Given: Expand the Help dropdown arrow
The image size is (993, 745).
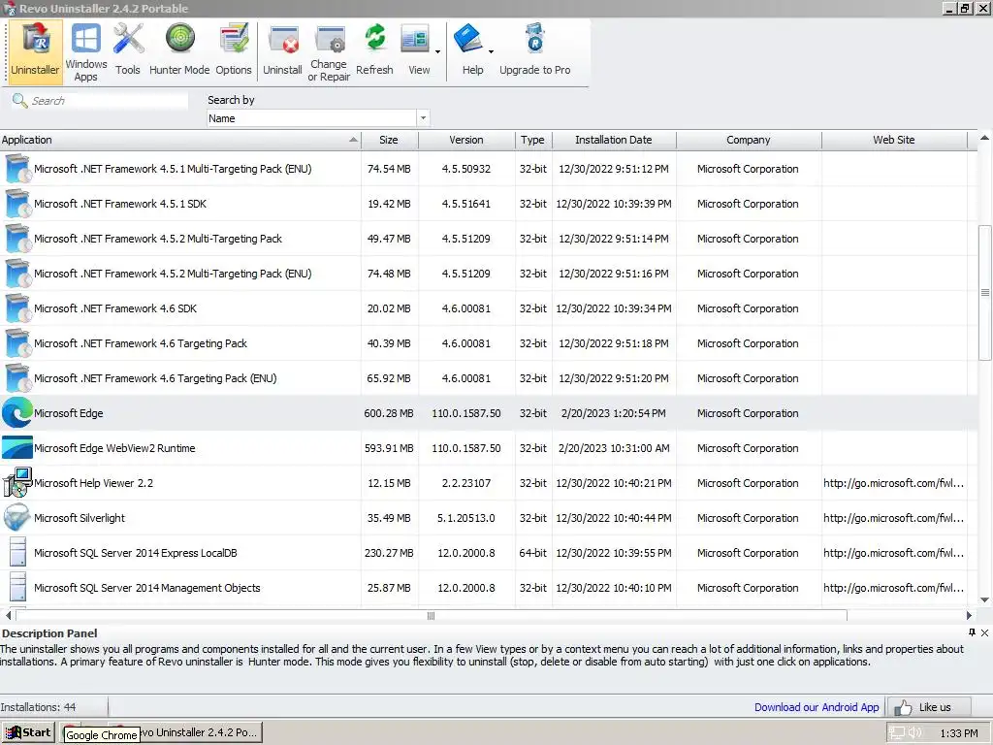Looking at the screenshot, I should [491, 51].
